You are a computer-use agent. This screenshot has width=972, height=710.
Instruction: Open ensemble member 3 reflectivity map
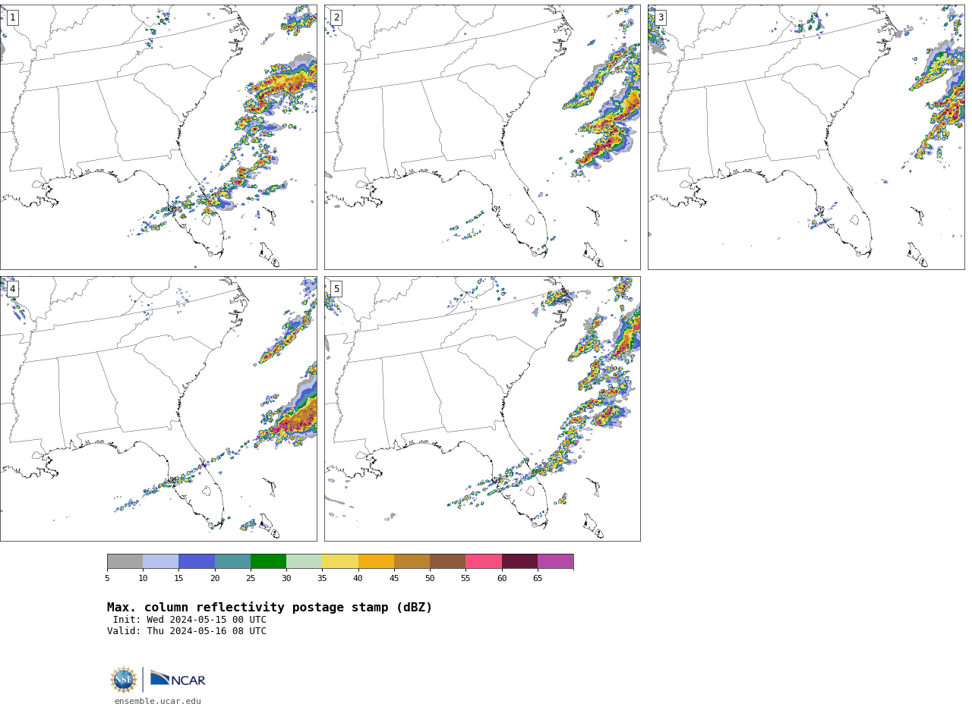tap(806, 137)
